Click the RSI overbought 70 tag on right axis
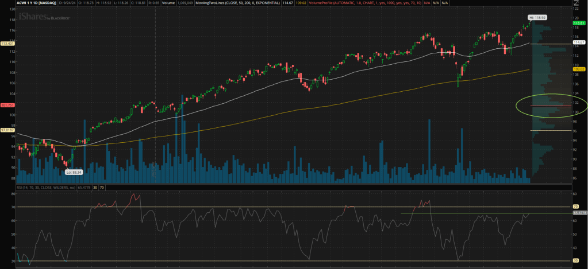 point(575,206)
